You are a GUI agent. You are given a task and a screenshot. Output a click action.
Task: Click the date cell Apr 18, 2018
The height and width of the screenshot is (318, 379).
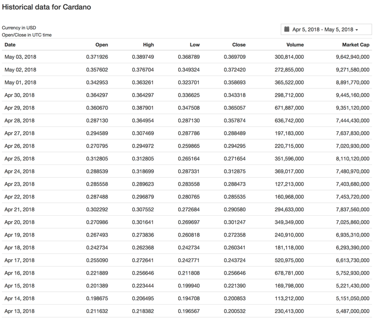19,247
